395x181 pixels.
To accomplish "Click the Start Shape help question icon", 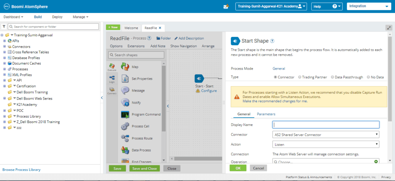I will [x=272, y=41].
